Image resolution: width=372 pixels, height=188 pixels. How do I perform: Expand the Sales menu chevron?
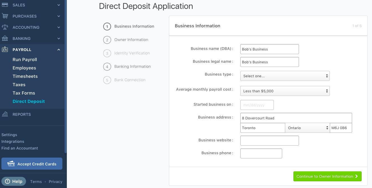pos(59,5)
